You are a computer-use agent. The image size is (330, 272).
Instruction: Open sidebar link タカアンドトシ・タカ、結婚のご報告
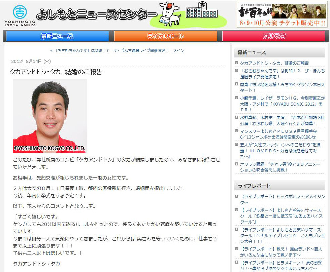[274, 63]
